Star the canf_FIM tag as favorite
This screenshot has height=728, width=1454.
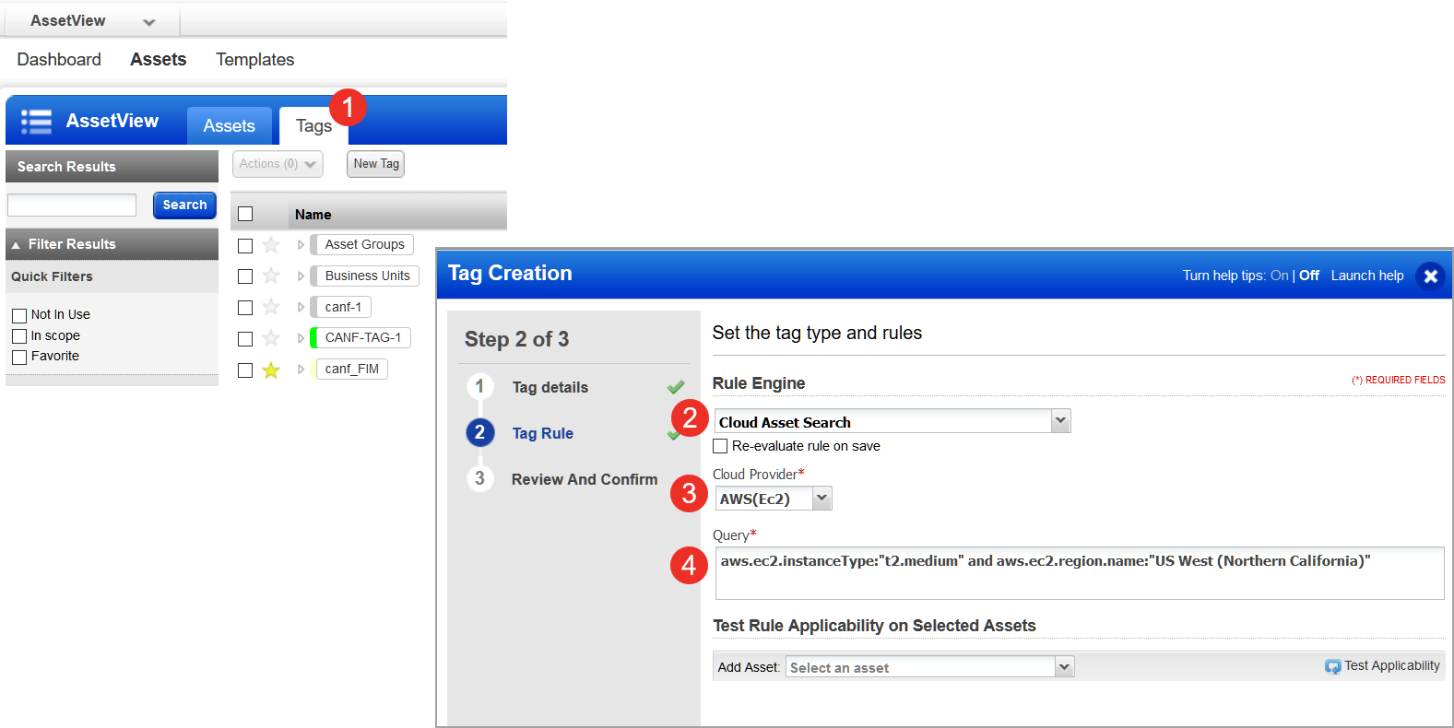[x=271, y=370]
